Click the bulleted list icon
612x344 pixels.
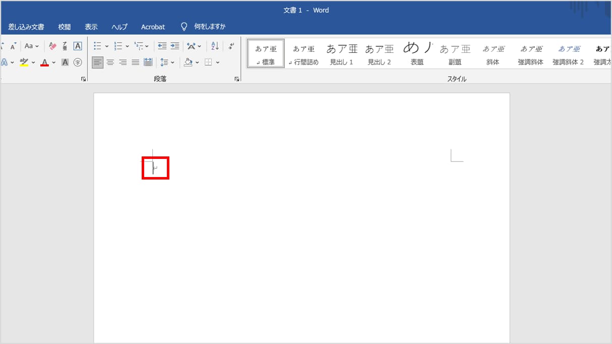click(x=98, y=46)
